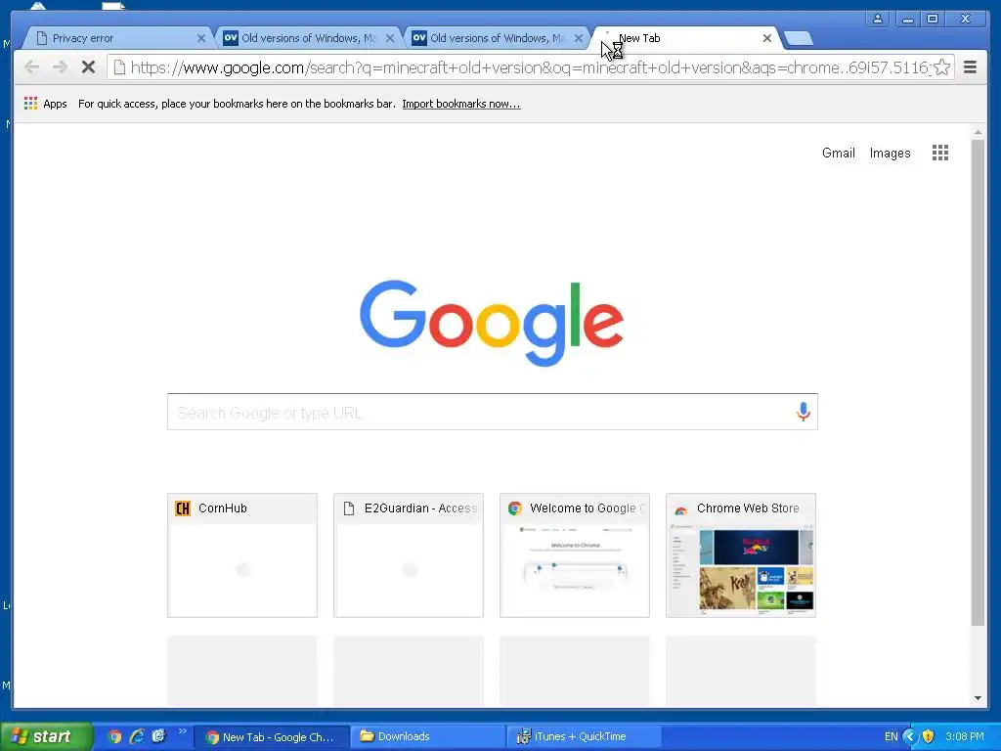Click the page scrollbar up arrow

[978, 132]
